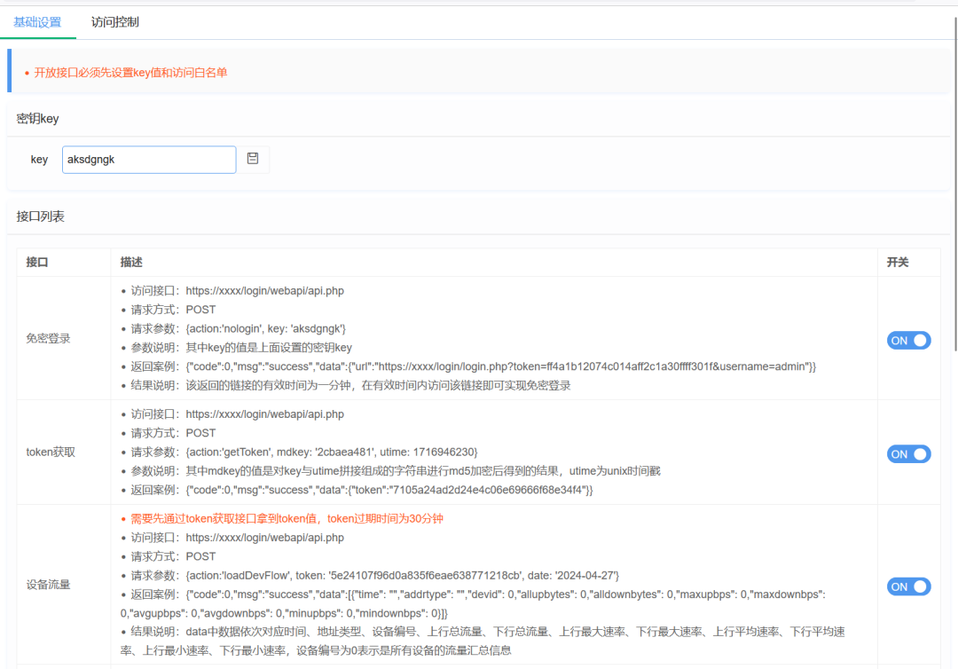
Task: Click the 免密登录 返回案例 line
Action: coord(474,366)
